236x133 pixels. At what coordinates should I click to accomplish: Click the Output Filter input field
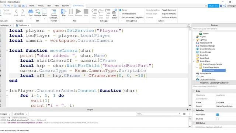(x=158, y=114)
